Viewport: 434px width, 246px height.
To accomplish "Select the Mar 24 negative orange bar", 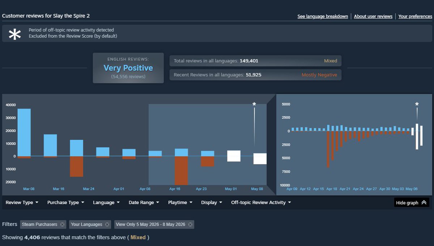I will tap(76, 166).
